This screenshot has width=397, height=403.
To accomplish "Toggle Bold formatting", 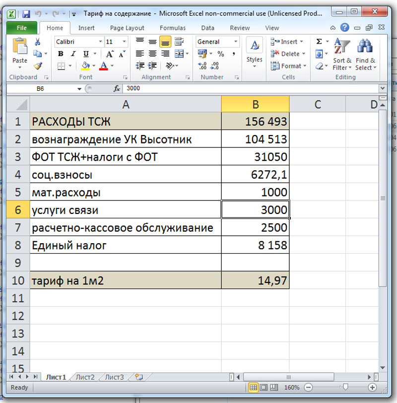I will pos(61,54).
